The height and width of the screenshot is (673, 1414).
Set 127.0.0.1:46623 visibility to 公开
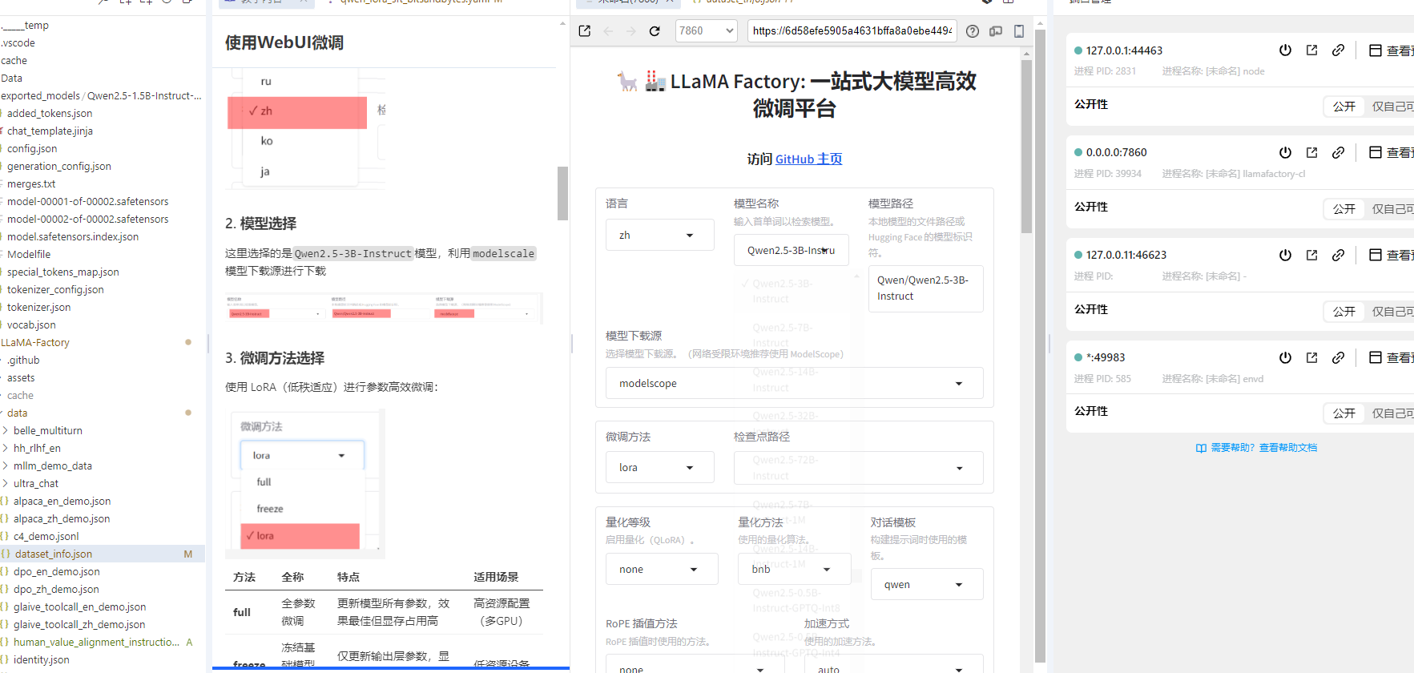coord(1344,312)
